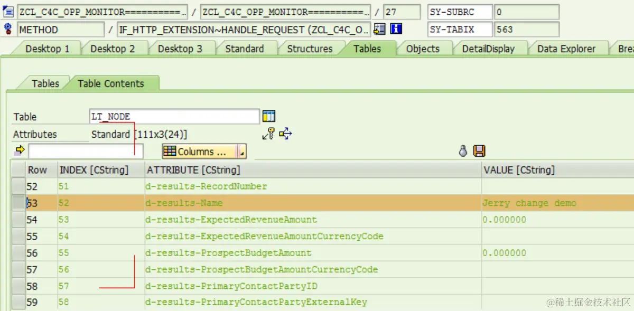Image resolution: width=634 pixels, height=311 pixels.
Task: Open the Standard tab
Action: click(x=245, y=49)
